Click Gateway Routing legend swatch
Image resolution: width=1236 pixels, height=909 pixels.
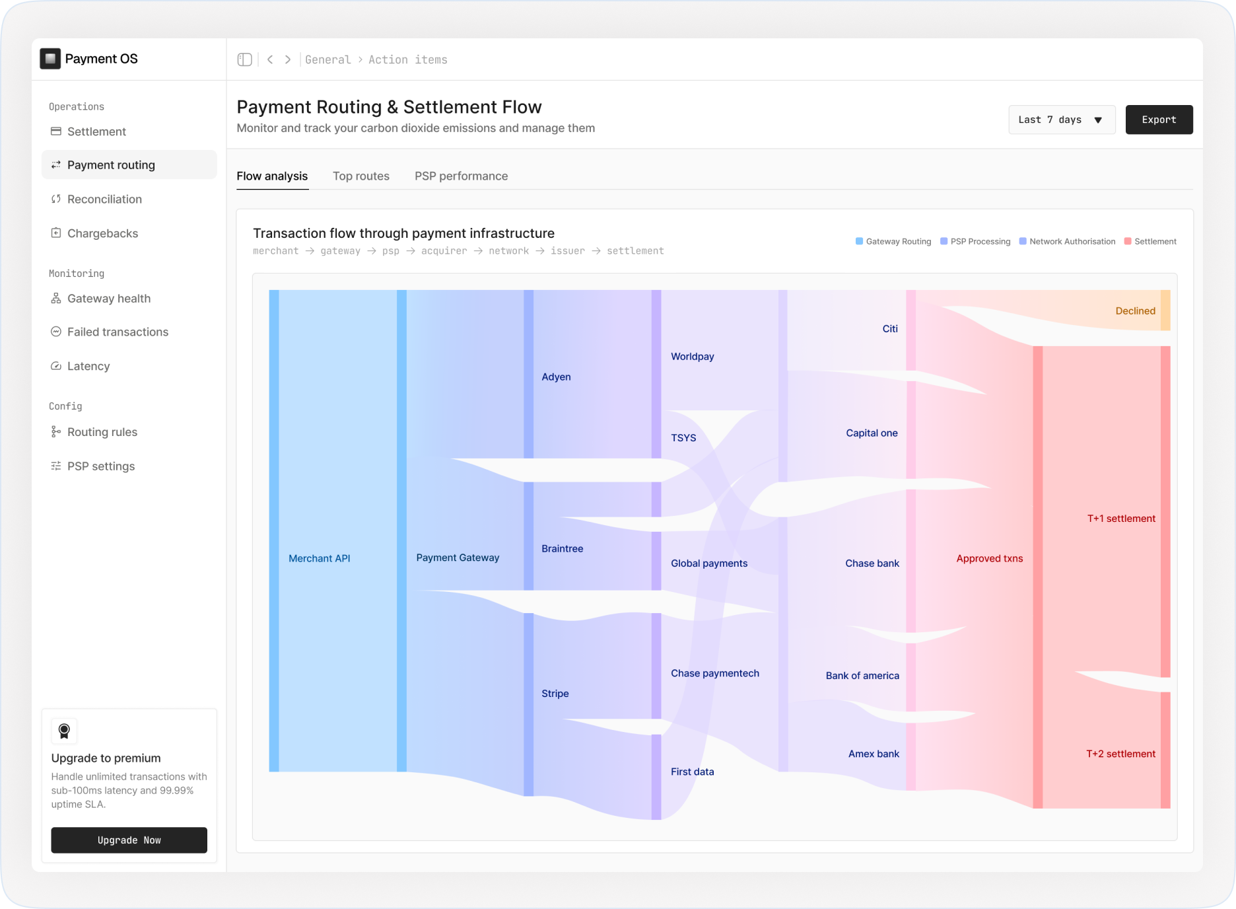[859, 241]
